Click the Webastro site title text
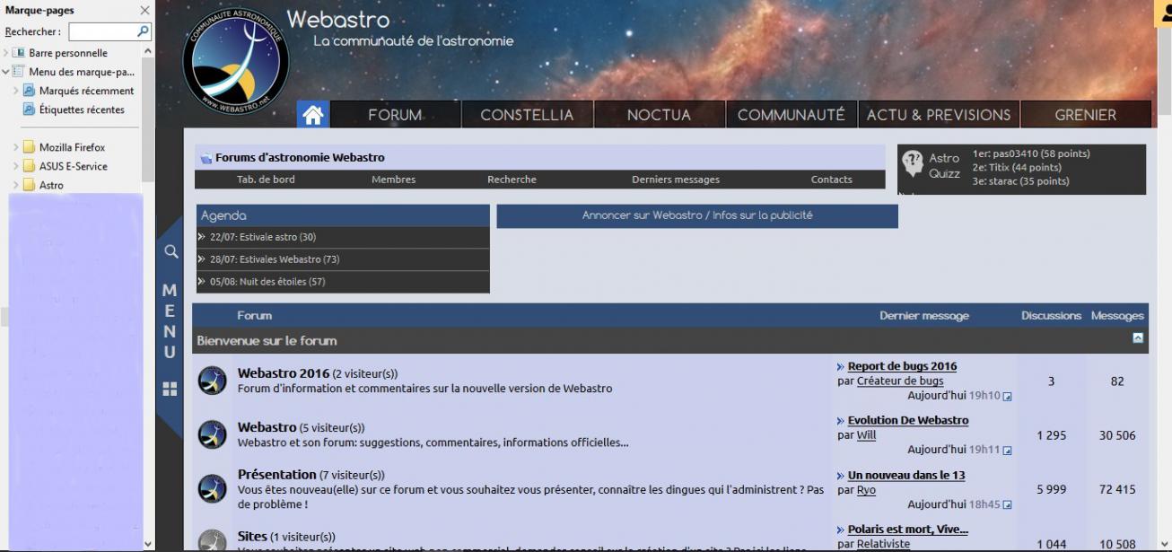1172x552 pixels. [x=338, y=19]
